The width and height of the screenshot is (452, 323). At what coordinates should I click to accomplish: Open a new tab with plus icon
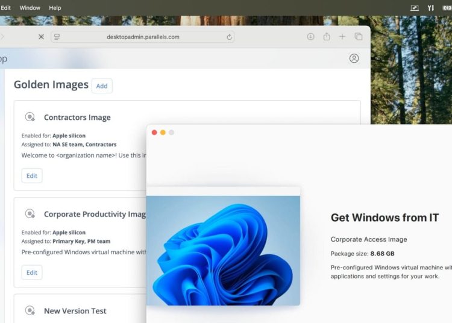point(342,37)
